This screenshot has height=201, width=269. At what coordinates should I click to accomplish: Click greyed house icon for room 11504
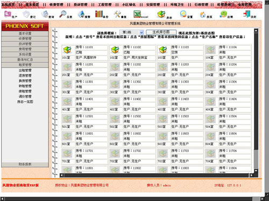click(x=210, y=119)
